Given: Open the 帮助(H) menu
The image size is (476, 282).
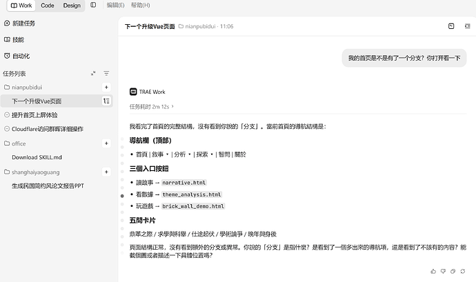Looking at the screenshot, I should (x=140, y=5).
